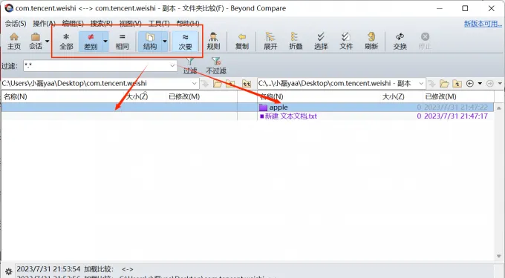
Task: Click the left pane set-base-folders icon
Action: pos(247,84)
